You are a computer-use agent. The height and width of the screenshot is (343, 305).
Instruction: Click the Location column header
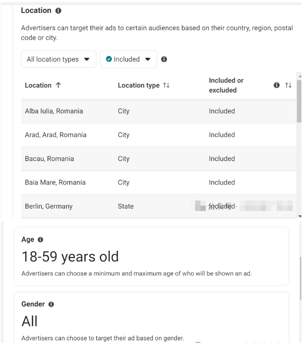38,85
